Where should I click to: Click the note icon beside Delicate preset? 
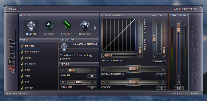(x=22, y=45)
